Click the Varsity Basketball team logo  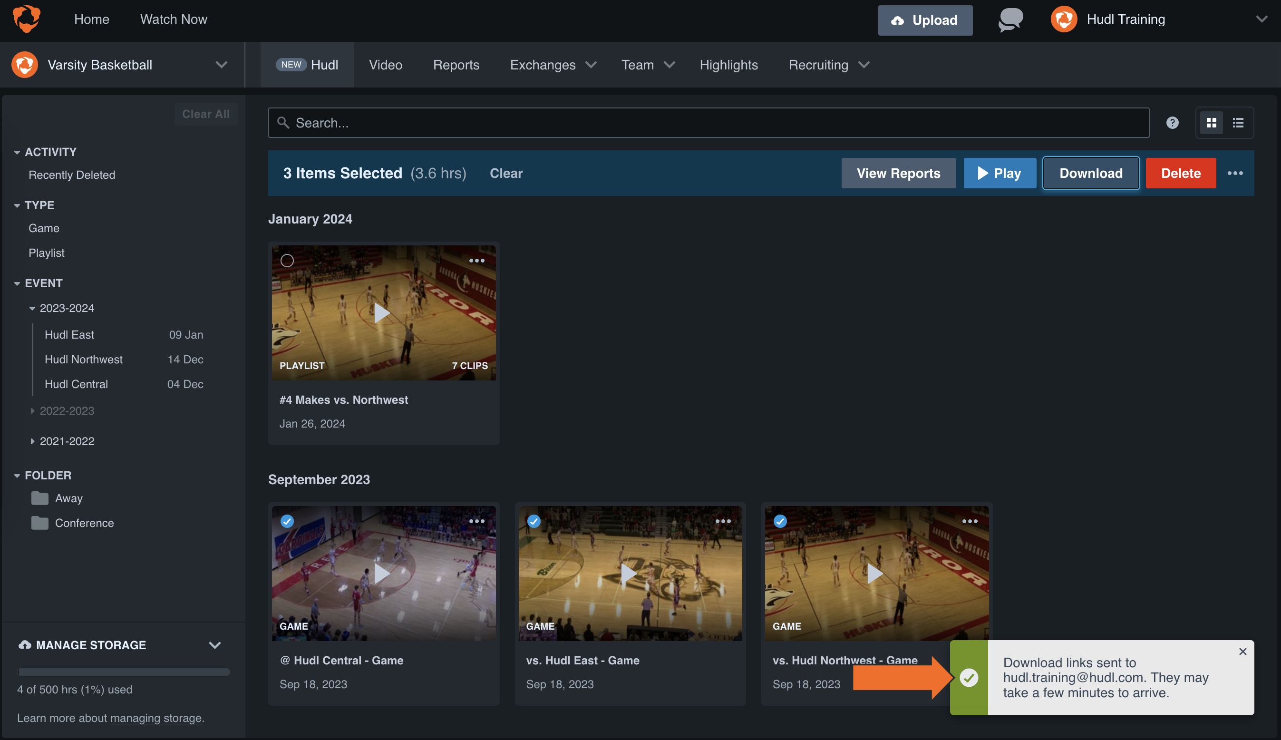pos(24,65)
